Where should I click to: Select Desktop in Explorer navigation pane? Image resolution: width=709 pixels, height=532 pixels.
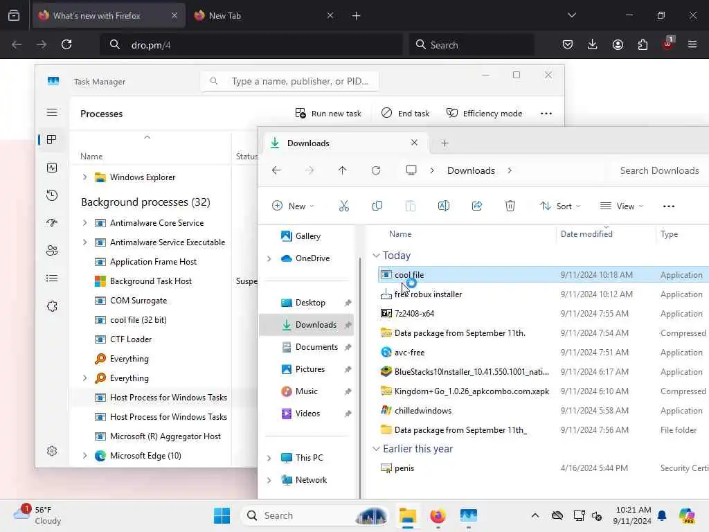[x=310, y=303]
